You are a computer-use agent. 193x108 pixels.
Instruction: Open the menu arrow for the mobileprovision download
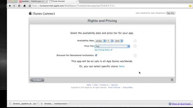69,103
